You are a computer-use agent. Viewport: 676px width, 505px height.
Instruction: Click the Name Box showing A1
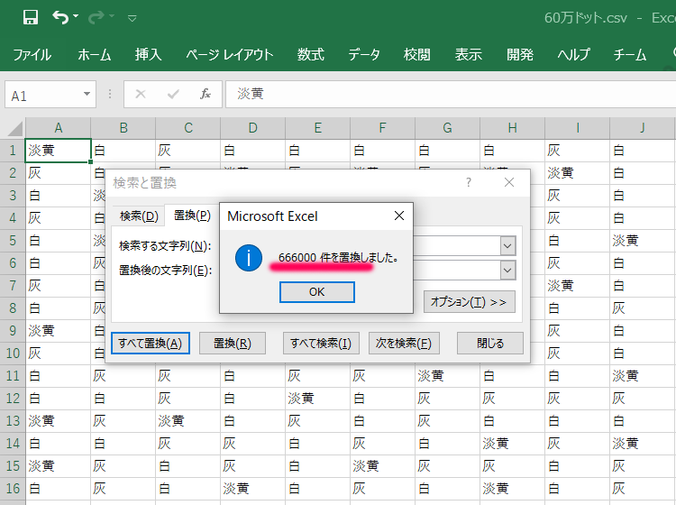tap(43, 95)
